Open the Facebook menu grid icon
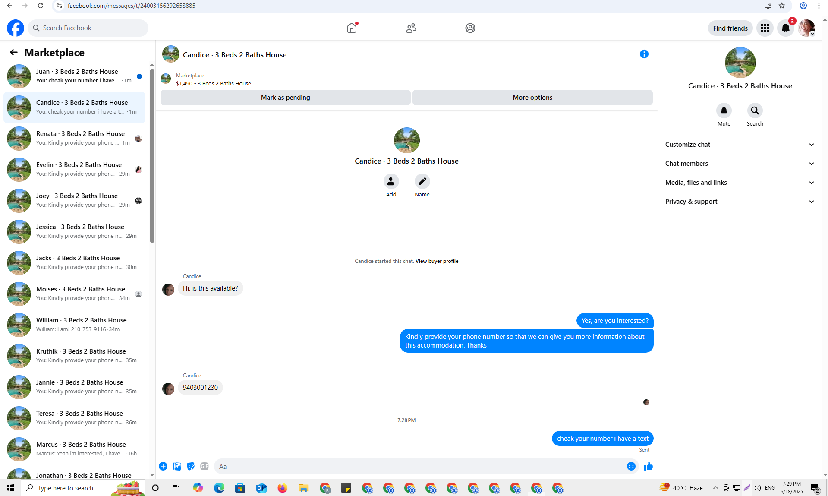 tap(765, 28)
